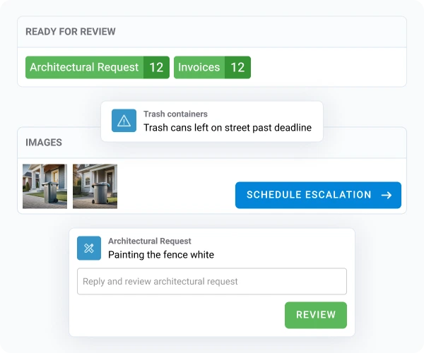Open the second trash can image thumbnail
This screenshot has width=424, height=353.
[95, 186]
